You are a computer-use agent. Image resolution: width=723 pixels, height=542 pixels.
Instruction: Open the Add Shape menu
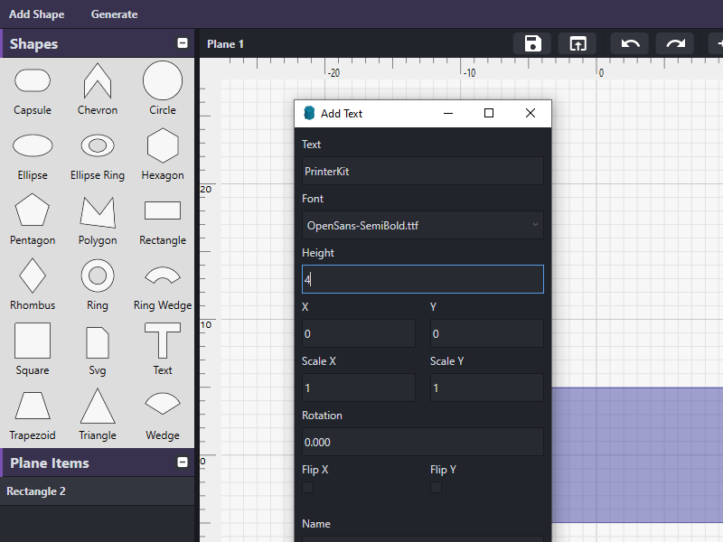pos(37,14)
